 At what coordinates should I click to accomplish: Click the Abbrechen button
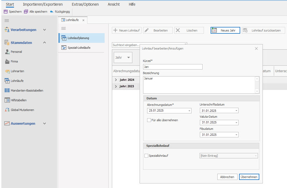(x=227, y=177)
